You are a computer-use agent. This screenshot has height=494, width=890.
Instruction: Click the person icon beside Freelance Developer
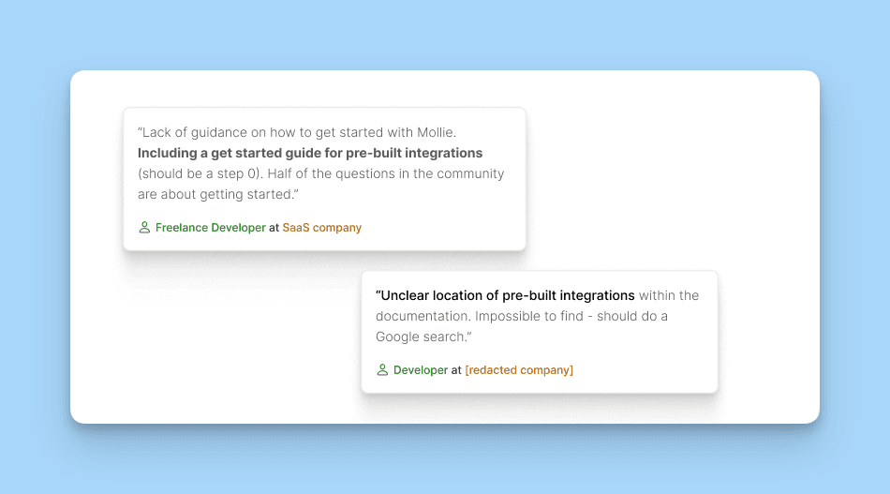tap(144, 228)
